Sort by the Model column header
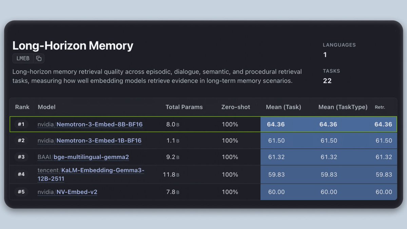The height and width of the screenshot is (229, 407). (47, 107)
